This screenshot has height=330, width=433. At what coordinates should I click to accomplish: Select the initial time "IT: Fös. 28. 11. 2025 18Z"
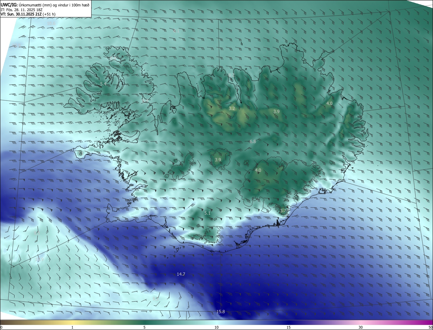pyautogui.click(x=21, y=10)
